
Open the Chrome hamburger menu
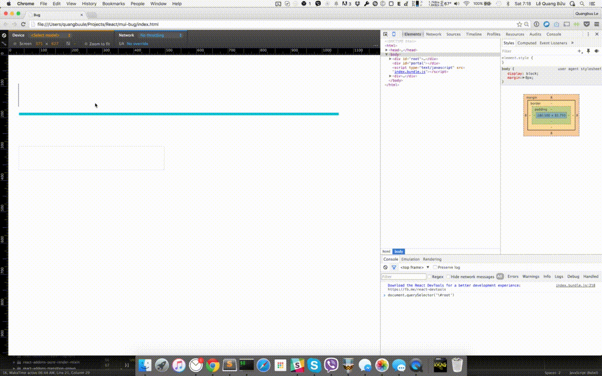click(597, 24)
